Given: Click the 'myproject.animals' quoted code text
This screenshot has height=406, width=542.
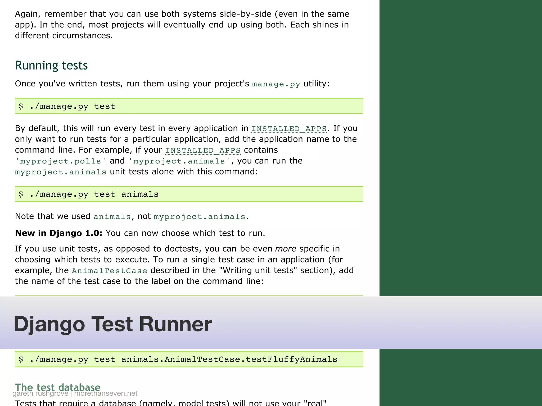Looking at the screenshot, I should 179,161.
